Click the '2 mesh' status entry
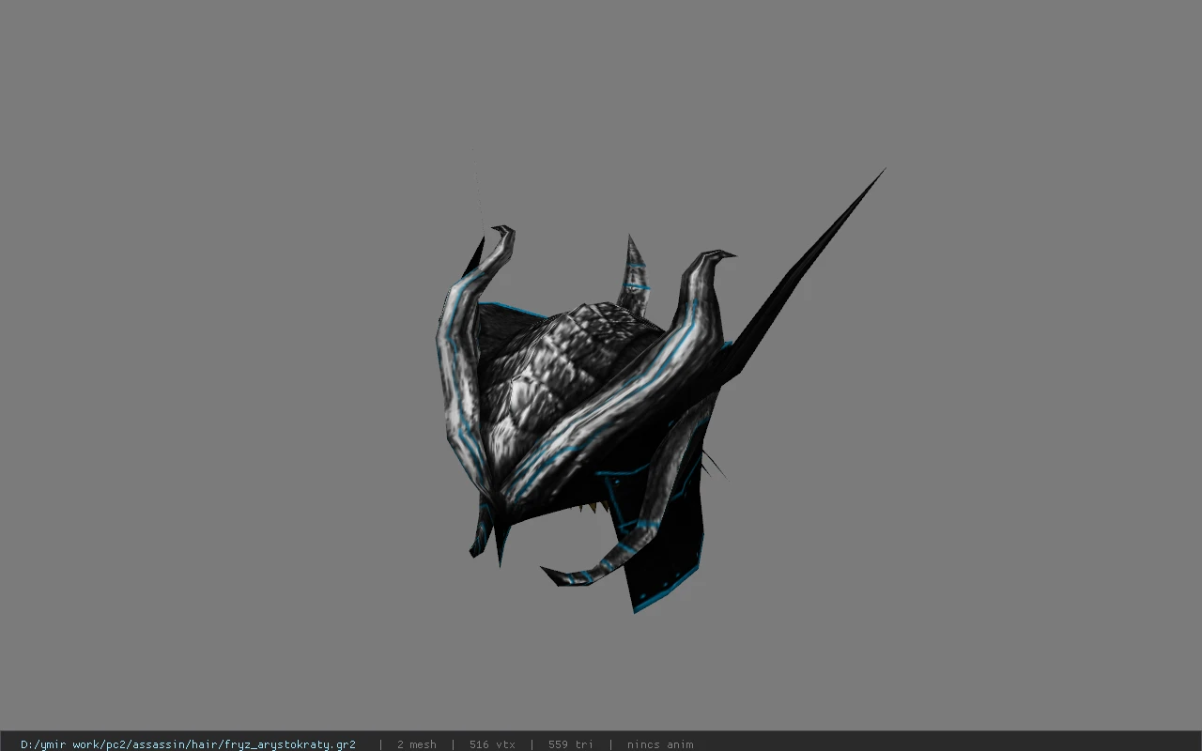The image size is (1202, 751). click(416, 744)
